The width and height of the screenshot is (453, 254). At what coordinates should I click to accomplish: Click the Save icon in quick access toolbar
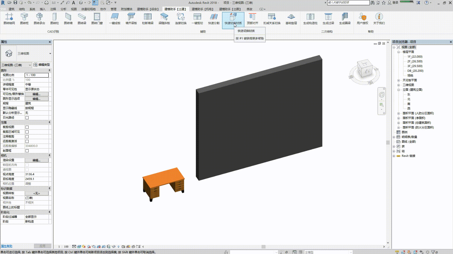point(15,3)
